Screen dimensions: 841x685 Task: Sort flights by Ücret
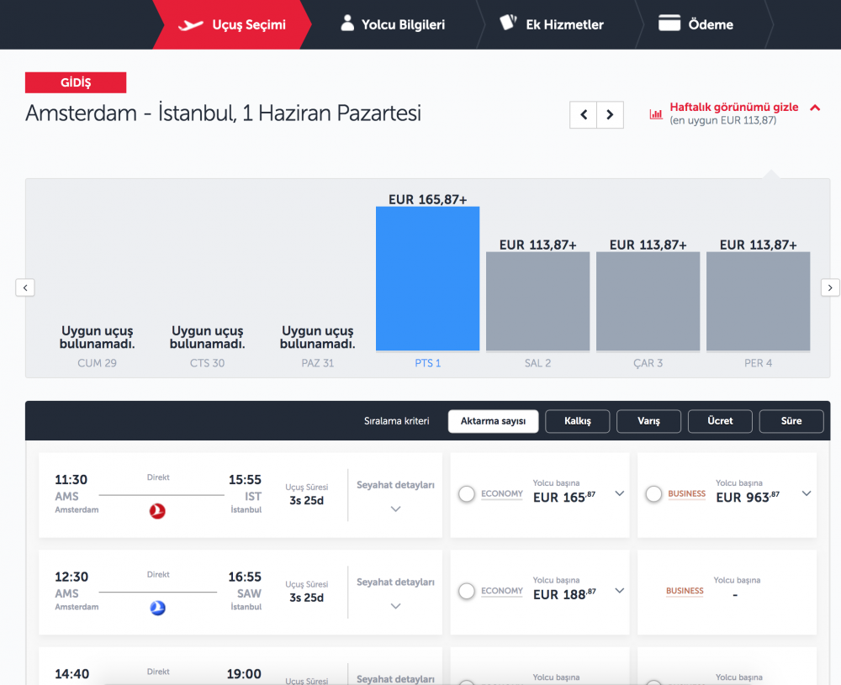[720, 421]
